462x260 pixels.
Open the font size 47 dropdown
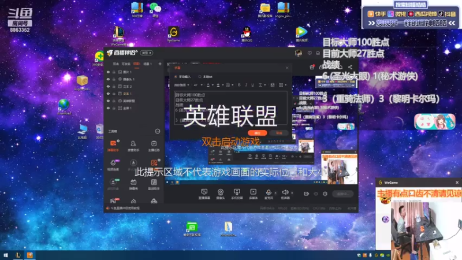click(198, 85)
